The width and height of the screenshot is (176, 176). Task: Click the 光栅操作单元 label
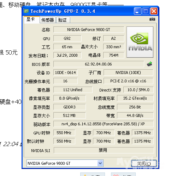[37, 81]
